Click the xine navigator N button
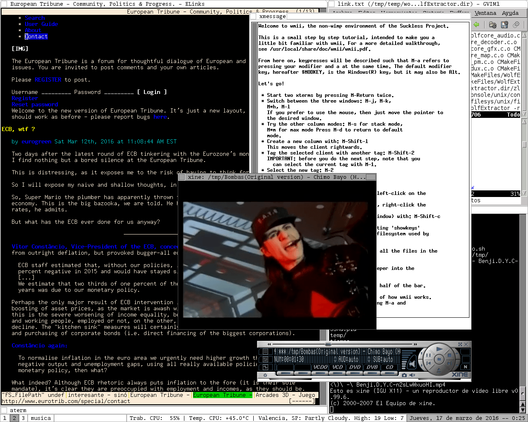 click(x=465, y=367)
